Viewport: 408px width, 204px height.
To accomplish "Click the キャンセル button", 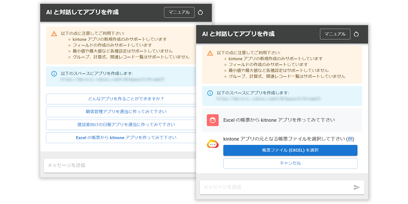I will [290, 163].
